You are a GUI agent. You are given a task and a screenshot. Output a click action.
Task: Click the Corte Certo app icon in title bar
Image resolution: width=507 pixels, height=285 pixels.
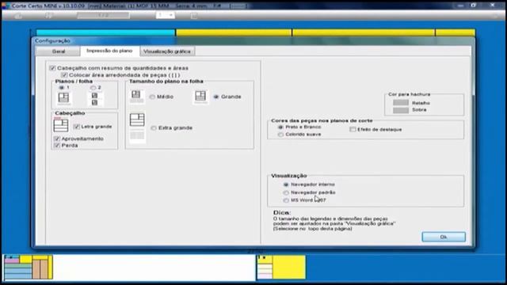coord(6,6)
